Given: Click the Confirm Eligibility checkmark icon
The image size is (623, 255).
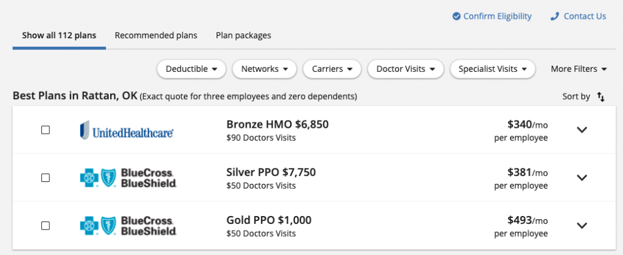Looking at the screenshot, I should [456, 16].
